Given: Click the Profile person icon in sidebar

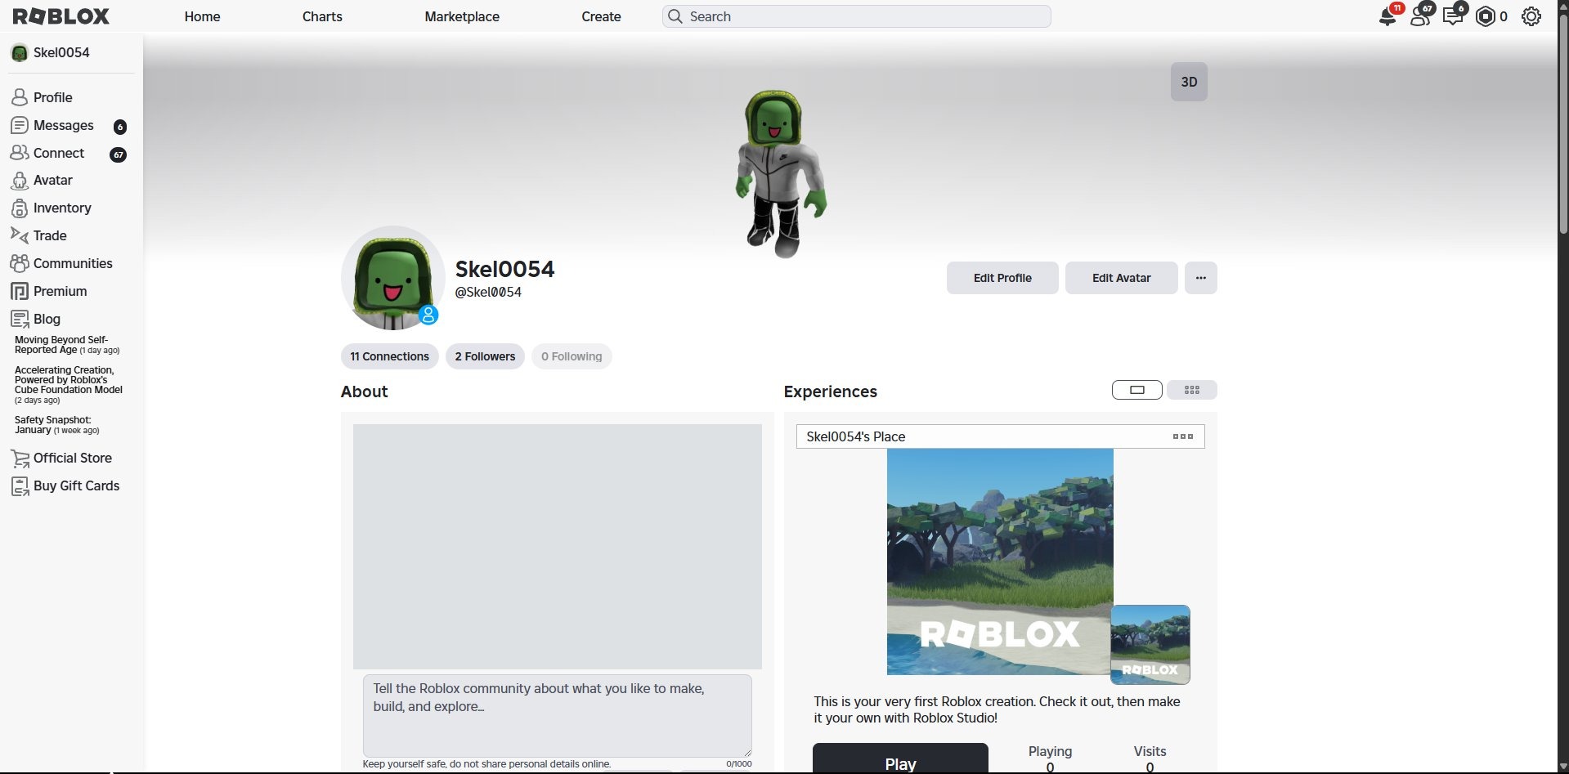Looking at the screenshot, I should click(x=20, y=97).
